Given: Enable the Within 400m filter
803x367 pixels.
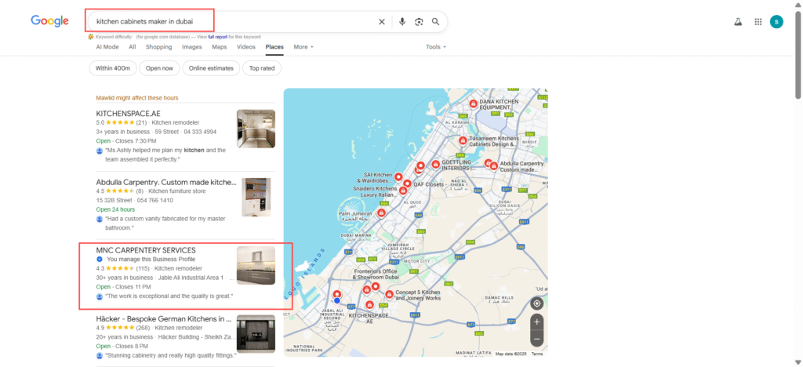Looking at the screenshot, I should pos(113,68).
